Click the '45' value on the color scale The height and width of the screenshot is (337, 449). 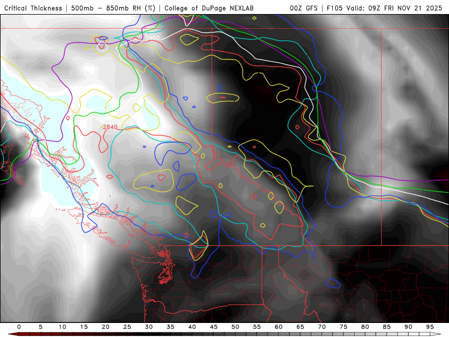click(214, 327)
